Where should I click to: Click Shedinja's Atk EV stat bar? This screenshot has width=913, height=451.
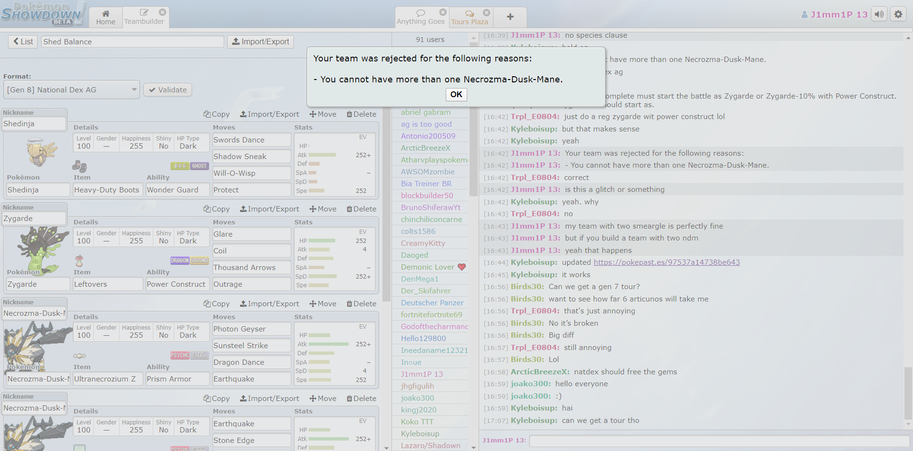322,155
